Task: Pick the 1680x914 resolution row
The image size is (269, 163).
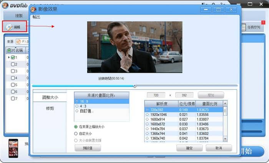Action: [x=184, y=119]
